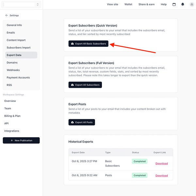Click back arrow next to Settings
Image resolution: width=196 pixels, height=196 pixels.
[x=7, y=15]
